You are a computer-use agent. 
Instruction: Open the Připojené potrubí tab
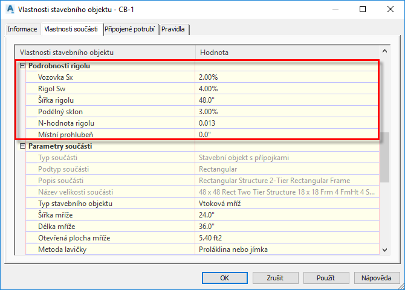click(130, 29)
